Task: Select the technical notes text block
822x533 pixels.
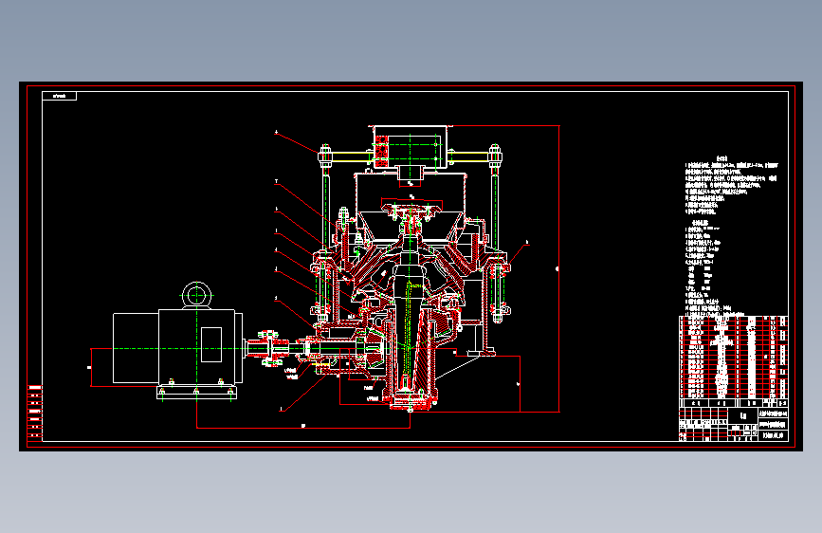Action: (731, 185)
